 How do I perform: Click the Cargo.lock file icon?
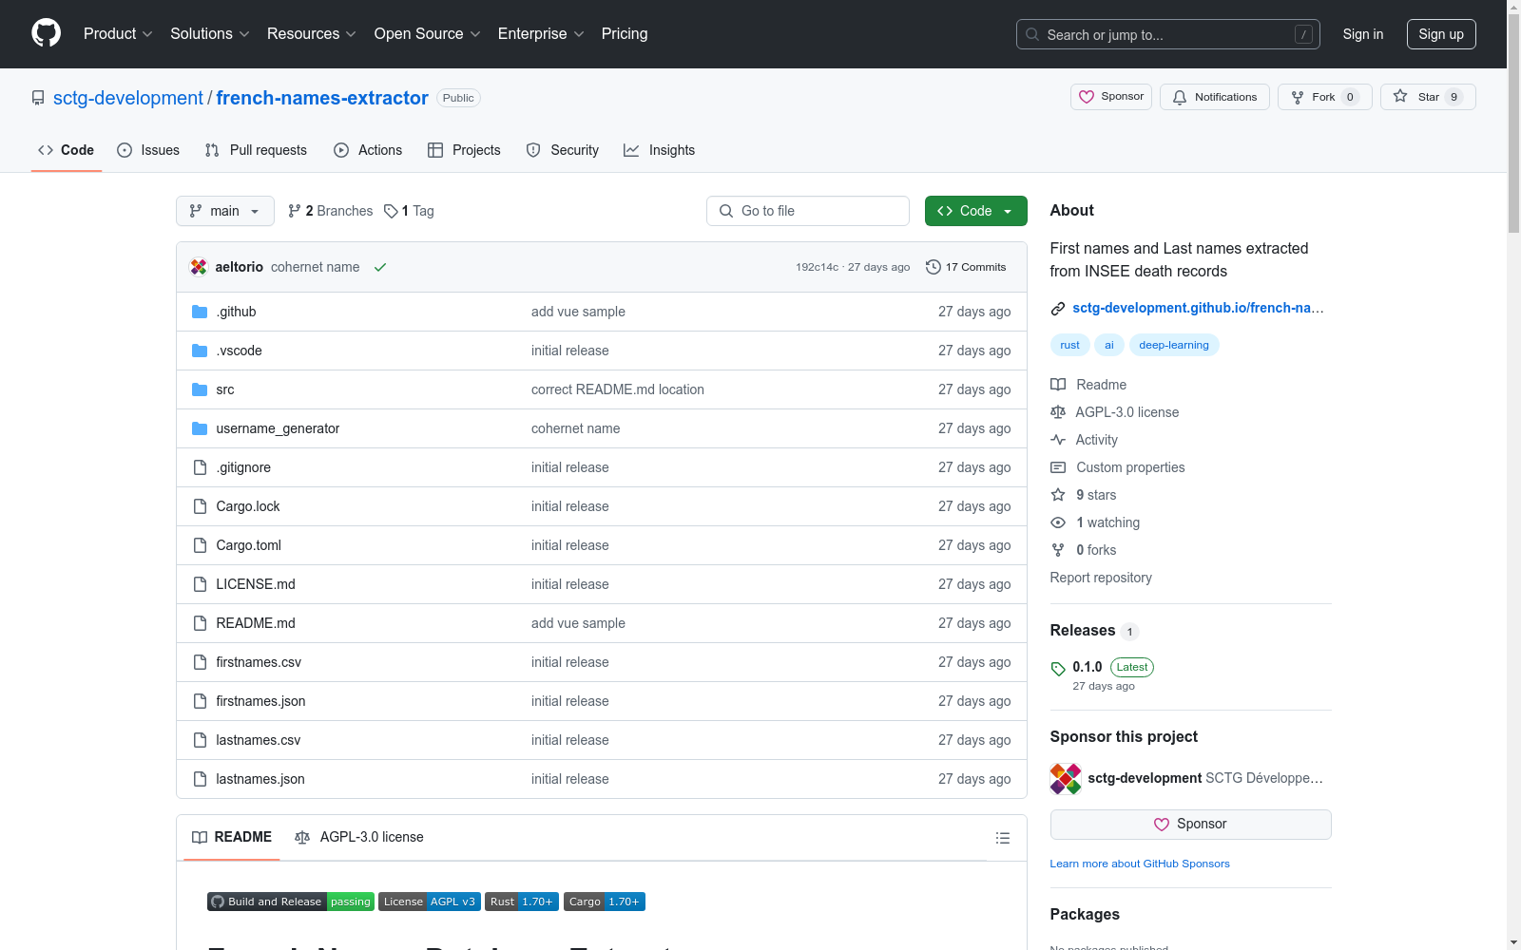pyautogui.click(x=200, y=506)
